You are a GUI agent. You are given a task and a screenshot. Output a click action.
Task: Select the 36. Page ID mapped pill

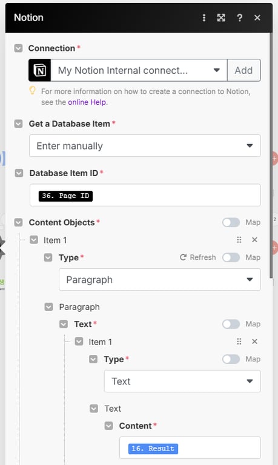[65, 196]
